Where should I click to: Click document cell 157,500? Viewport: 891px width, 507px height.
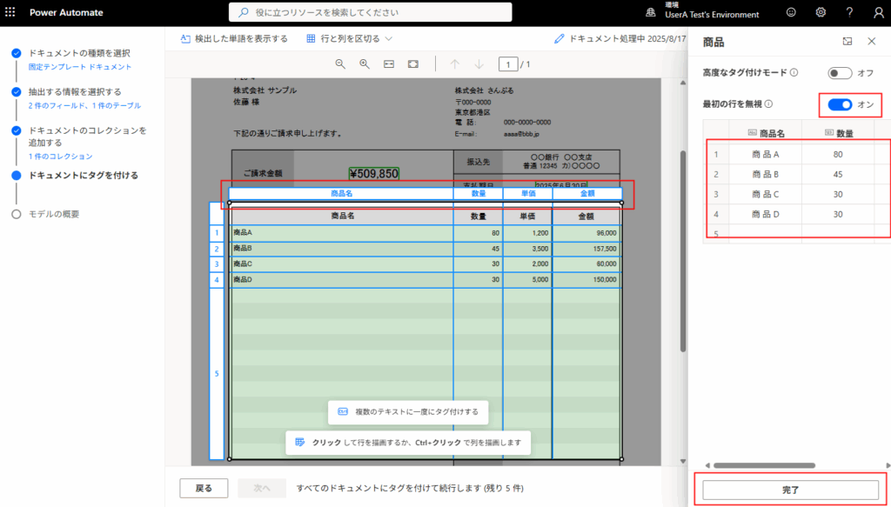click(x=603, y=249)
